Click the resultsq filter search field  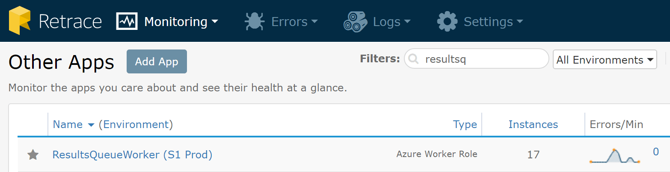(476, 59)
